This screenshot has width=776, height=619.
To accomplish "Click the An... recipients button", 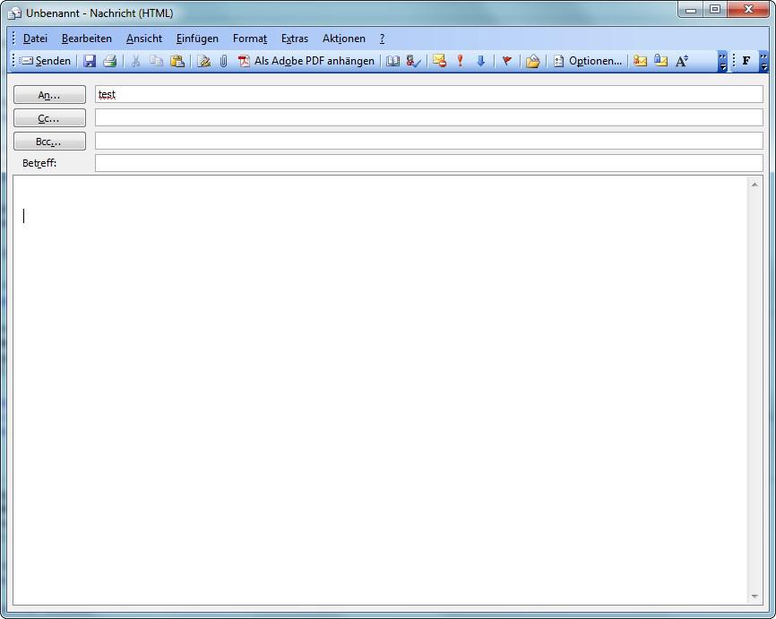I will tap(49, 95).
